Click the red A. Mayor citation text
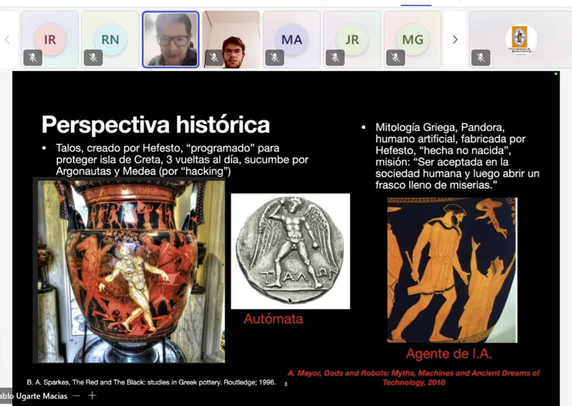The height and width of the screenshot is (406, 572). 413,377
